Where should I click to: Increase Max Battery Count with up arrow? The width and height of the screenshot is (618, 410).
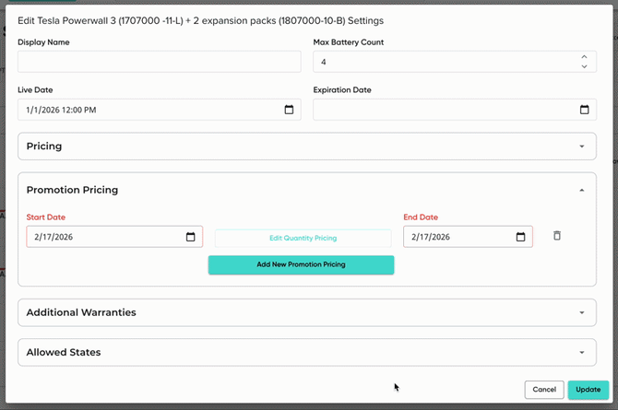584,57
